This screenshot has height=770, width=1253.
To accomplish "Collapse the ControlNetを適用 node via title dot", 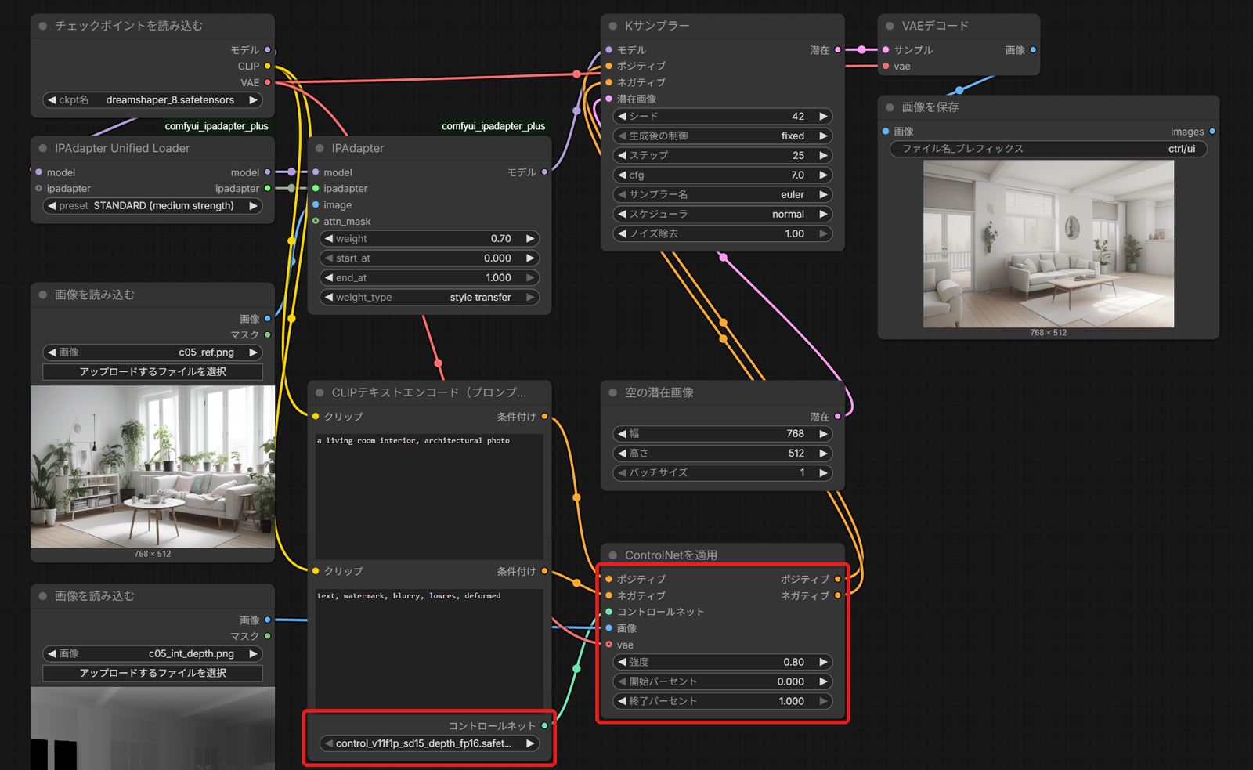I will point(612,555).
